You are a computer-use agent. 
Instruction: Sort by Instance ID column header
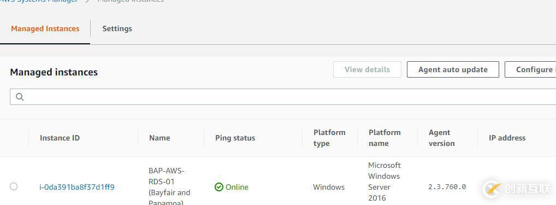(60, 138)
